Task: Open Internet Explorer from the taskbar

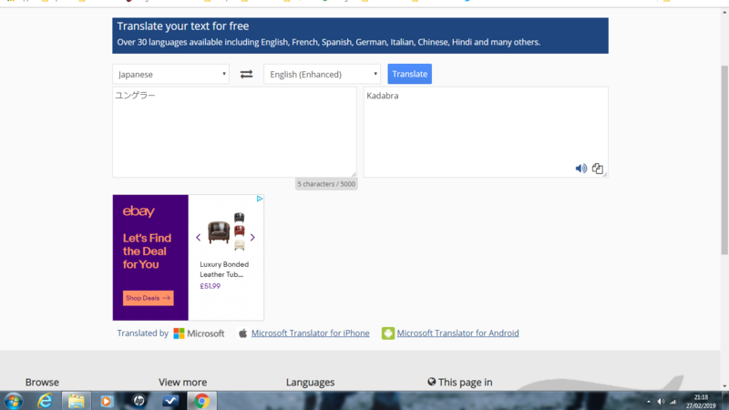Action: tap(44, 400)
